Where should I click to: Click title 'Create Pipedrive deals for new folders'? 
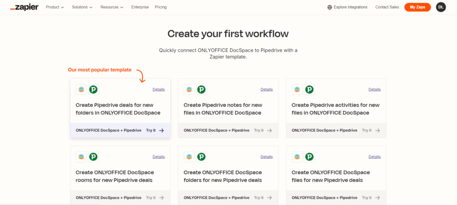tap(118, 109)
